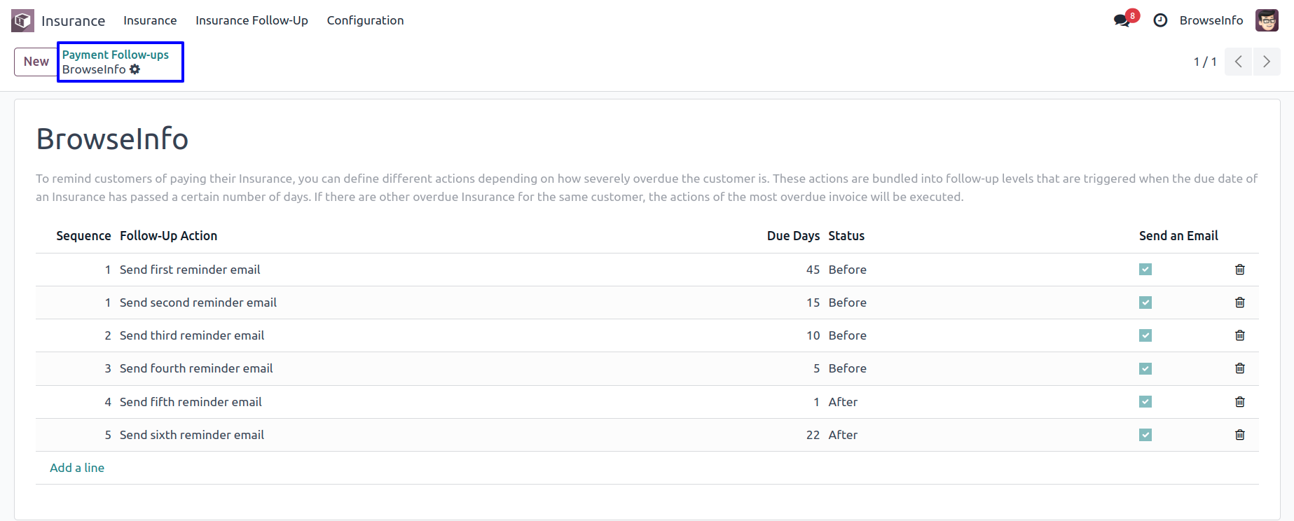The image size is (1294, 521).
Task: Select the 'Send sixth reminder email' cell
Action: coord(192,435)
